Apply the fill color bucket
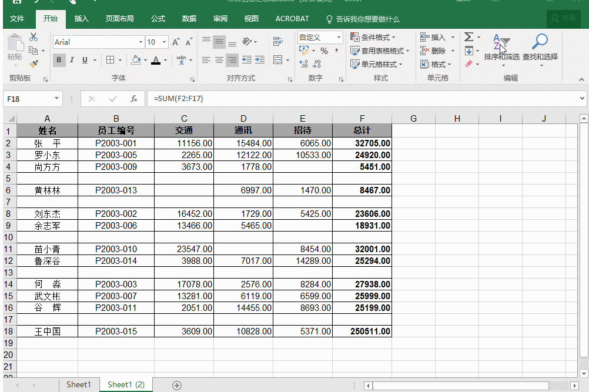This screenshot has width=589, height=392. [x=136, y=60]
